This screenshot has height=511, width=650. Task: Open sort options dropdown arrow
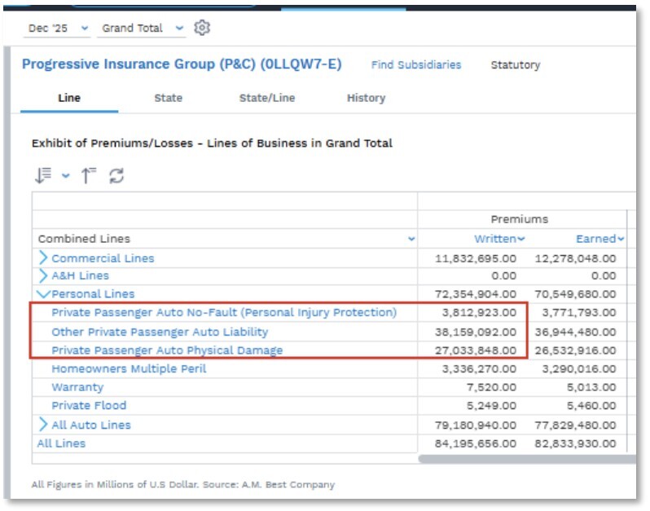(65, 175)
